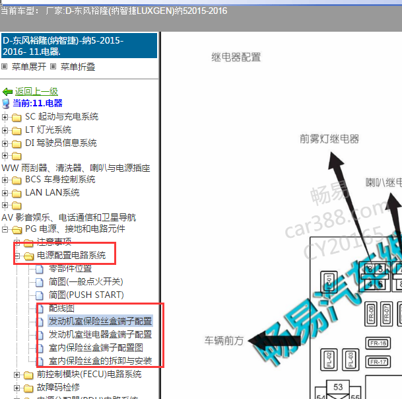
Task: Click the page icon of 零部件位置
Action: [x=40, y=269]
